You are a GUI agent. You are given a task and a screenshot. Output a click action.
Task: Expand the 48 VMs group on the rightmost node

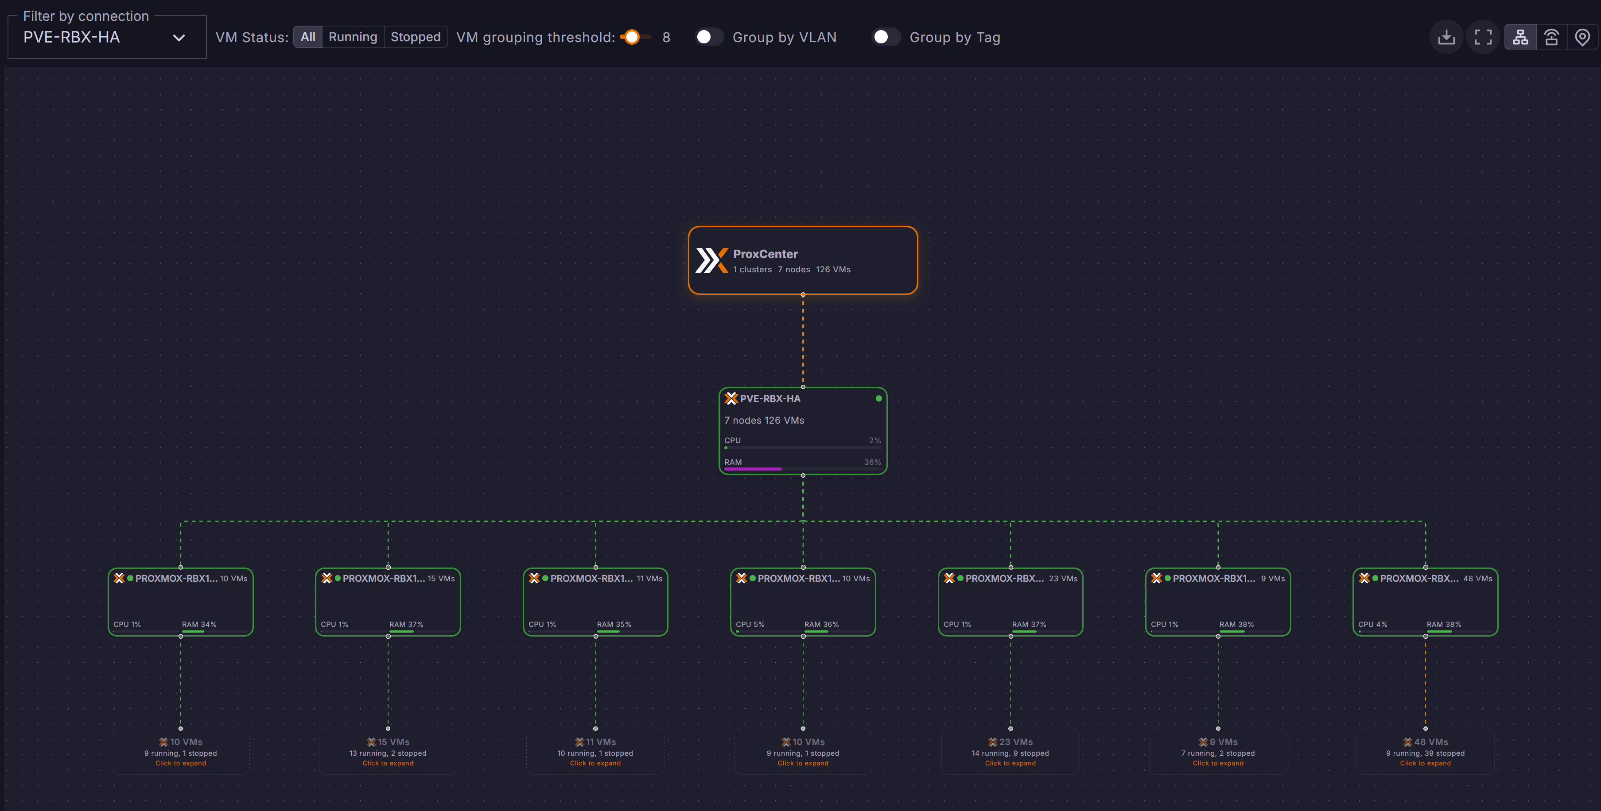pos(1425,751)
